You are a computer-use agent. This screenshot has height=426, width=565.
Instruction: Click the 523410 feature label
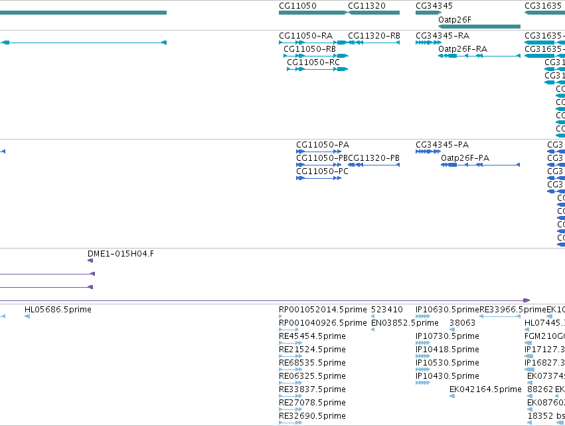386,310
